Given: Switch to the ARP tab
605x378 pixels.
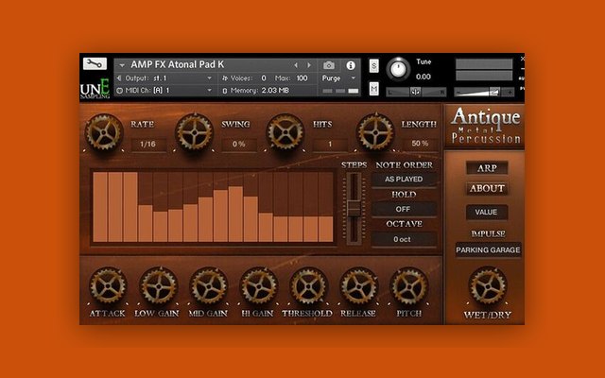Looking at the screenshot, I should (x=487, y=168).
